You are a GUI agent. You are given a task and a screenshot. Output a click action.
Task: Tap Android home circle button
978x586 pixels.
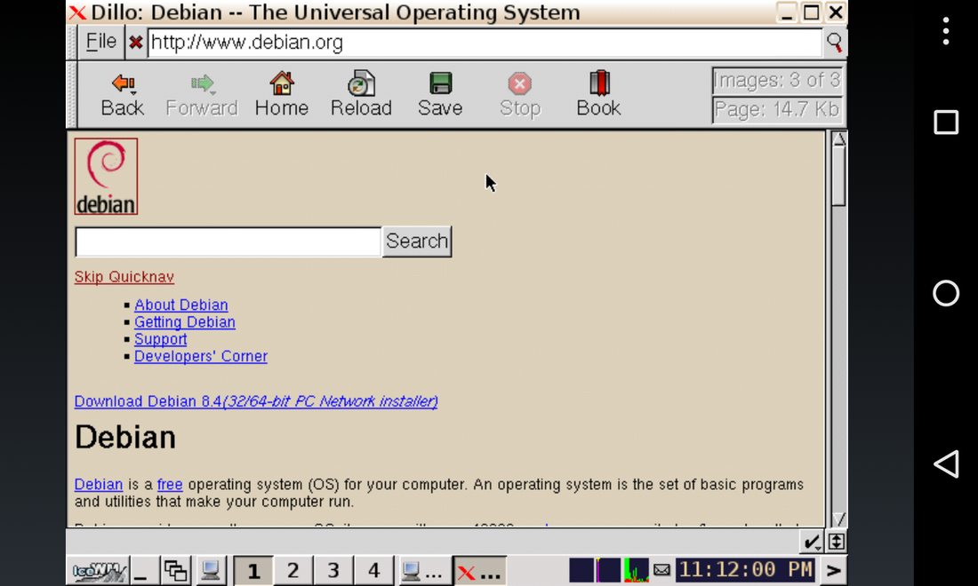(x=946, y=293)
